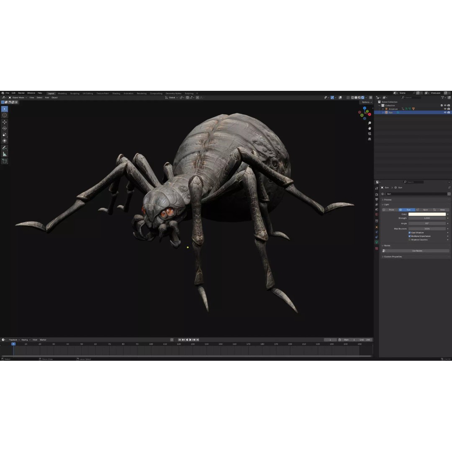Set light type to Spot
This screenshot has width=452, height=452.
(x=424, y=210)
